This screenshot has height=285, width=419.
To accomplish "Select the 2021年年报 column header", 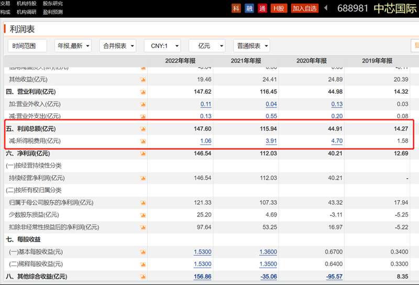I will [x=246, y=61].
